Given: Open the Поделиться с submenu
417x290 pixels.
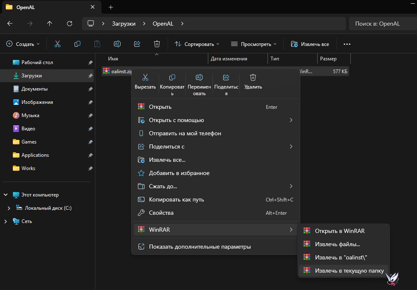Looking at the screenshot, I should click(x=216, y=146).
